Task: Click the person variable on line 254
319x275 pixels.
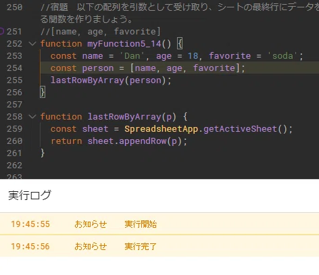Action: [x=98, y=68]
